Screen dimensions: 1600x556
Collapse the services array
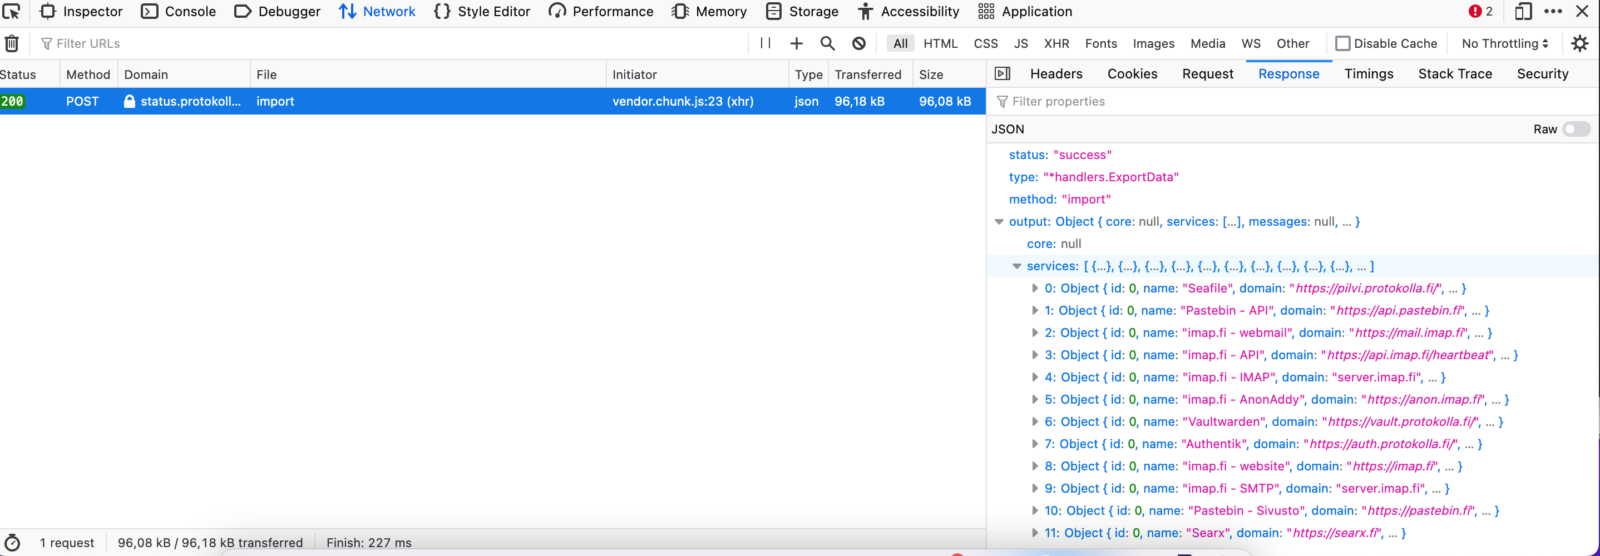point(1017,266)
